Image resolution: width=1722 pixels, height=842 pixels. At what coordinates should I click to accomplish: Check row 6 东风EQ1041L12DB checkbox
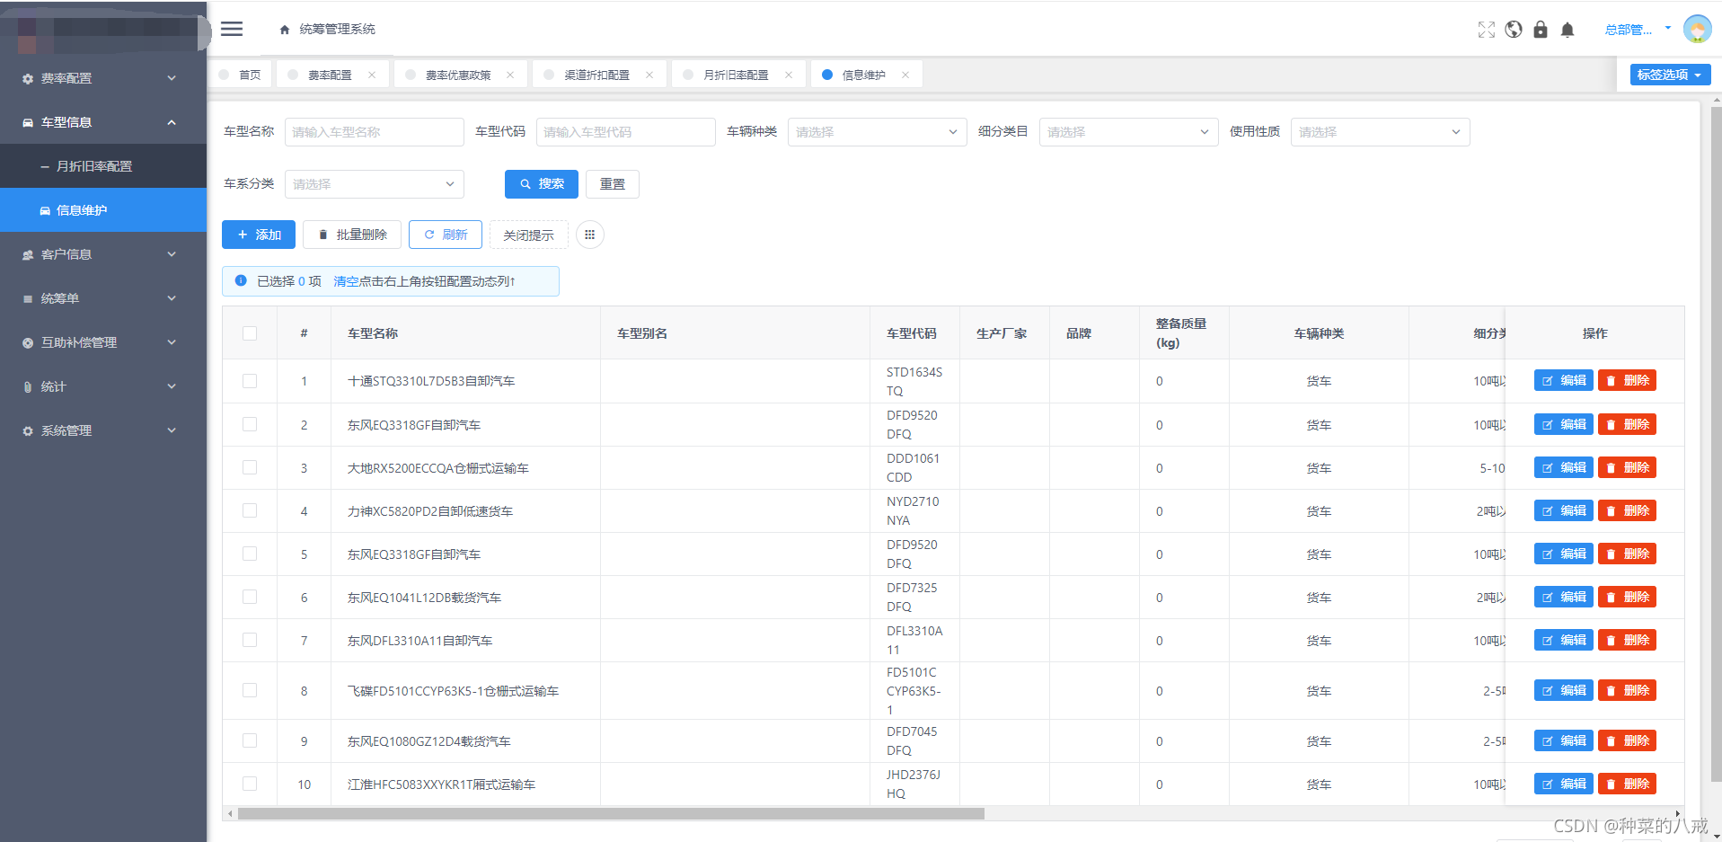coord(250,597)
